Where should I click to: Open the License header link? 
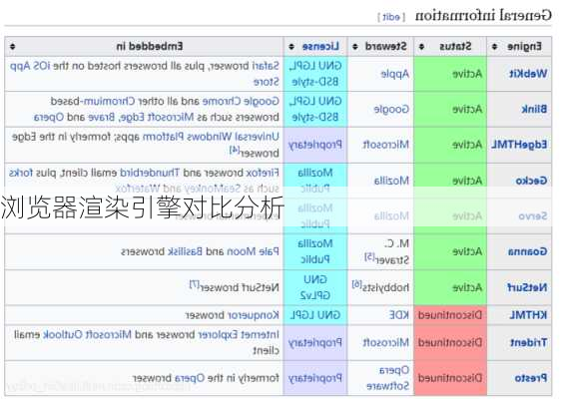(320, 46)
